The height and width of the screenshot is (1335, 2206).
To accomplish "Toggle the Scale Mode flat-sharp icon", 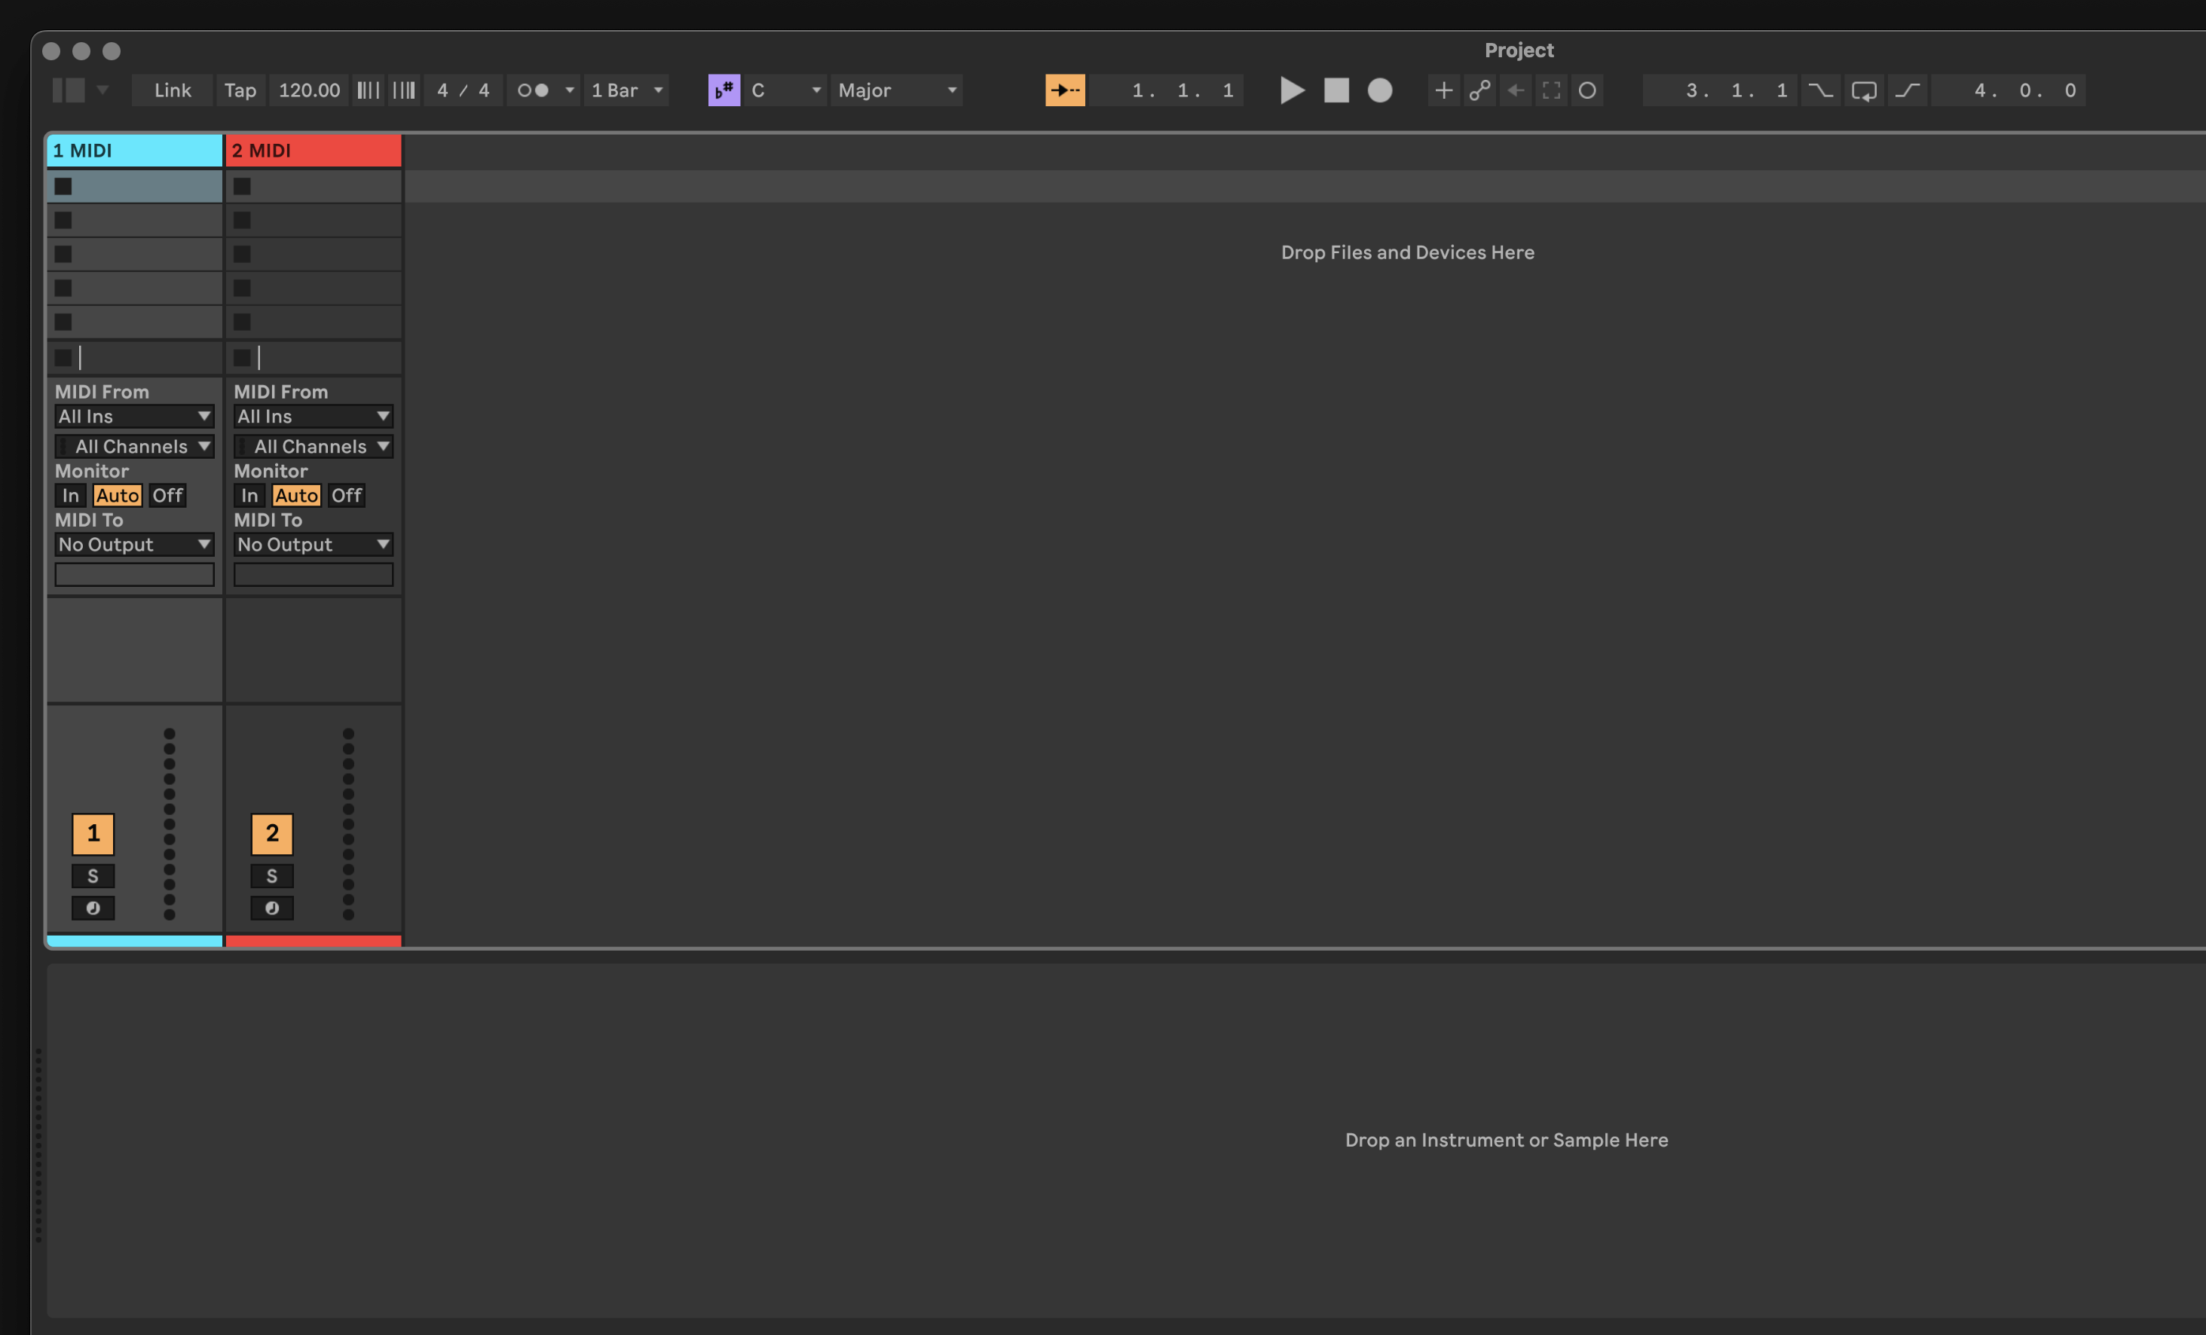I will (724, 90).
